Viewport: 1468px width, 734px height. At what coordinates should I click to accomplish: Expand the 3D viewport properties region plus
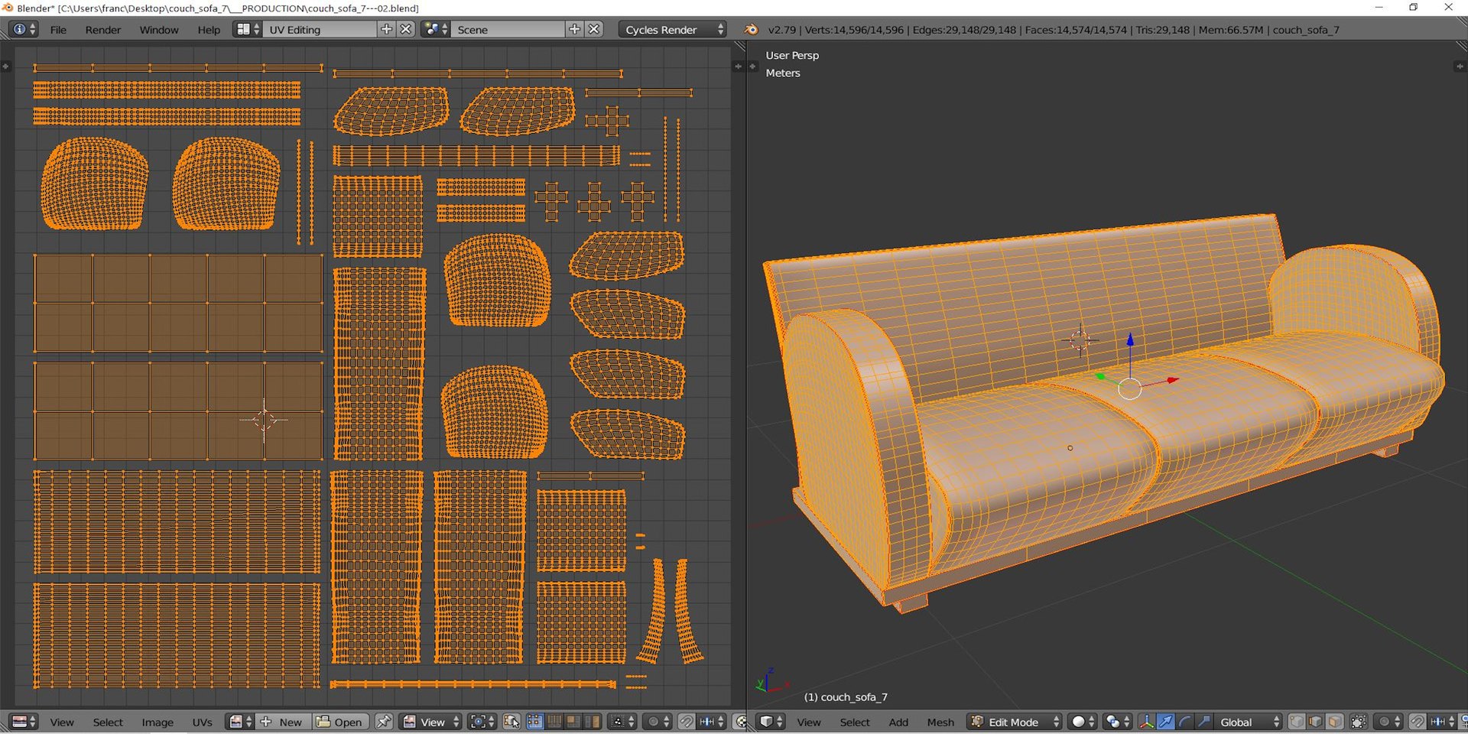coord(1459,67)
